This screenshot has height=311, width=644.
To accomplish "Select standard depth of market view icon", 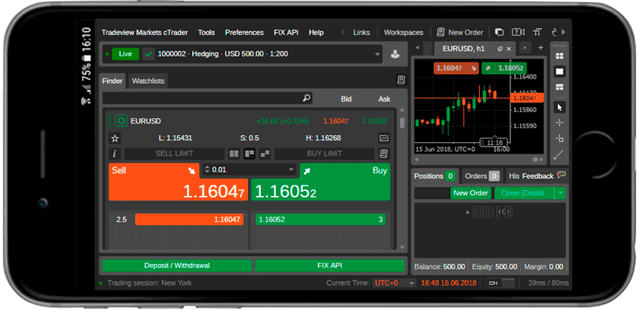I will [234, 154].
